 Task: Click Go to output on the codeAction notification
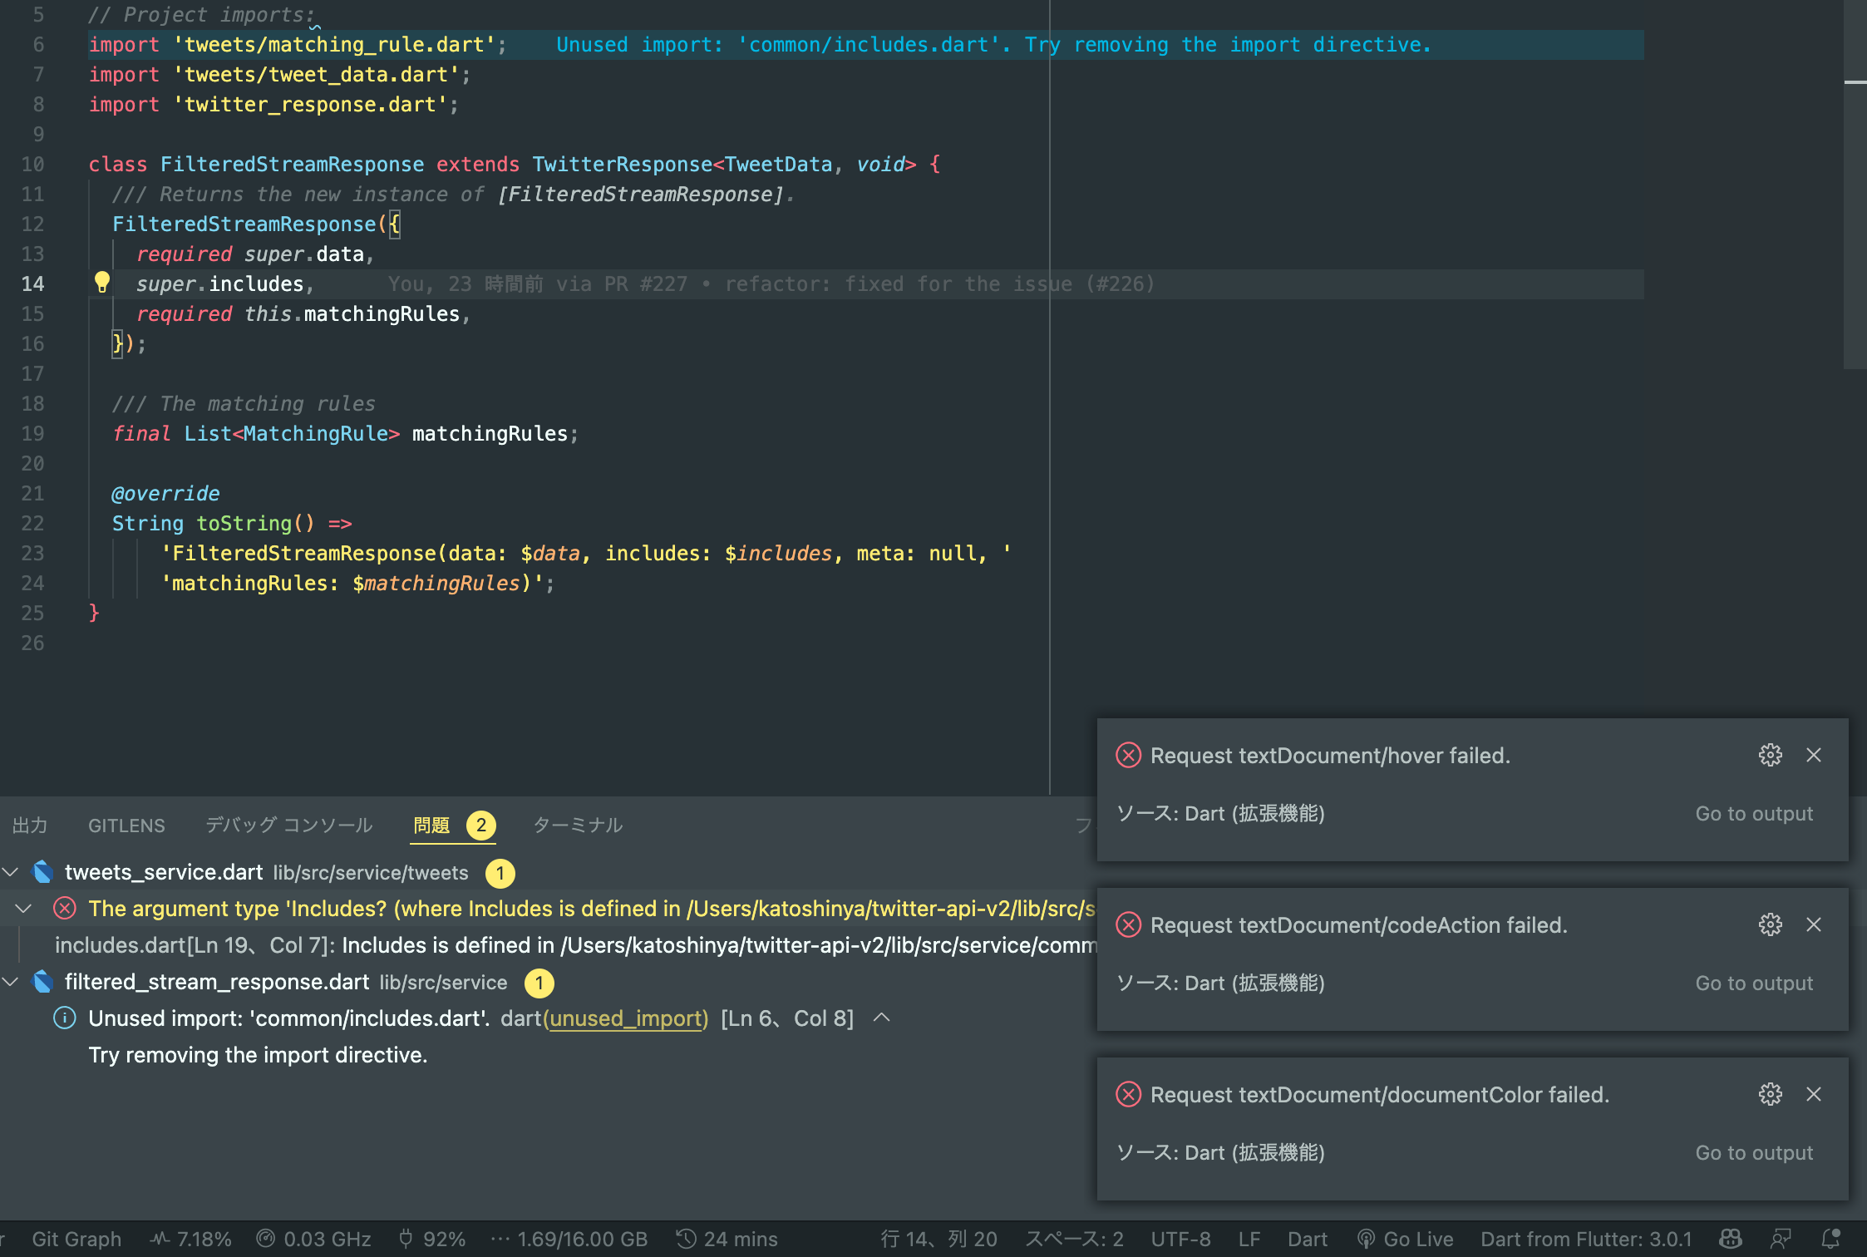click(1754, 983)
